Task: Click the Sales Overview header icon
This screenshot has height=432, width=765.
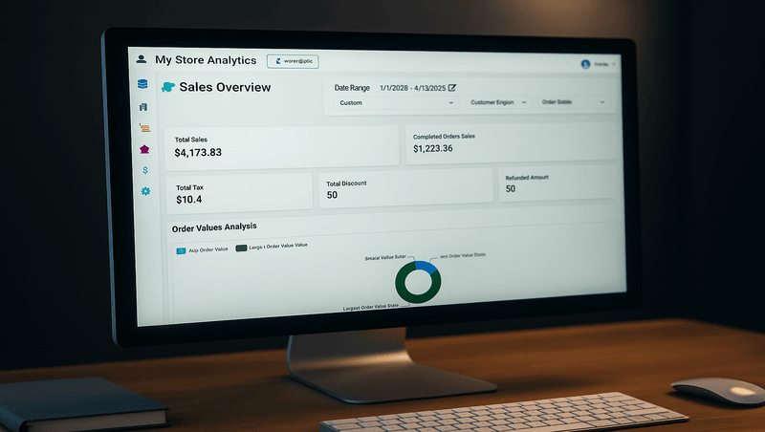Action: coord(168,87)
